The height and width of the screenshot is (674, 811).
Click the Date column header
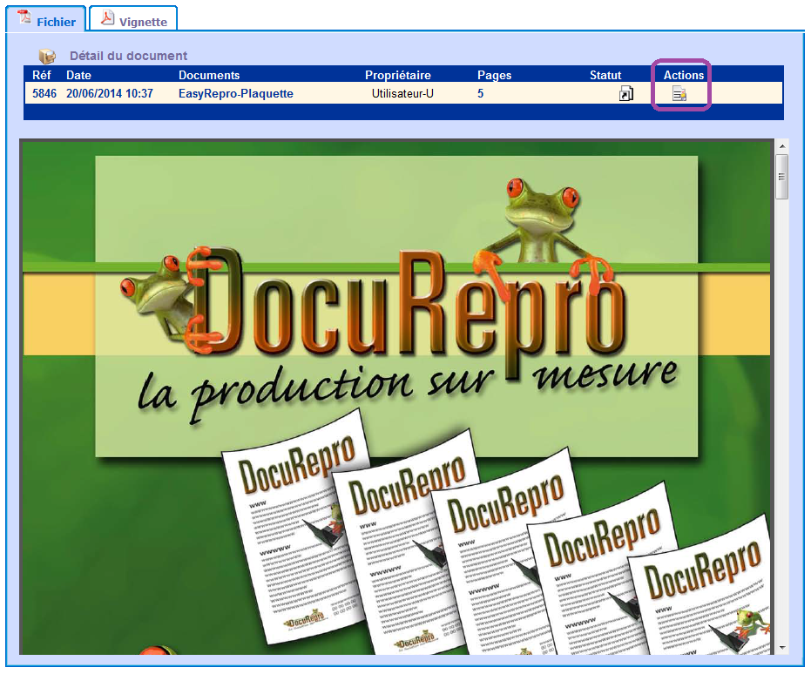(x=78, y=75)
